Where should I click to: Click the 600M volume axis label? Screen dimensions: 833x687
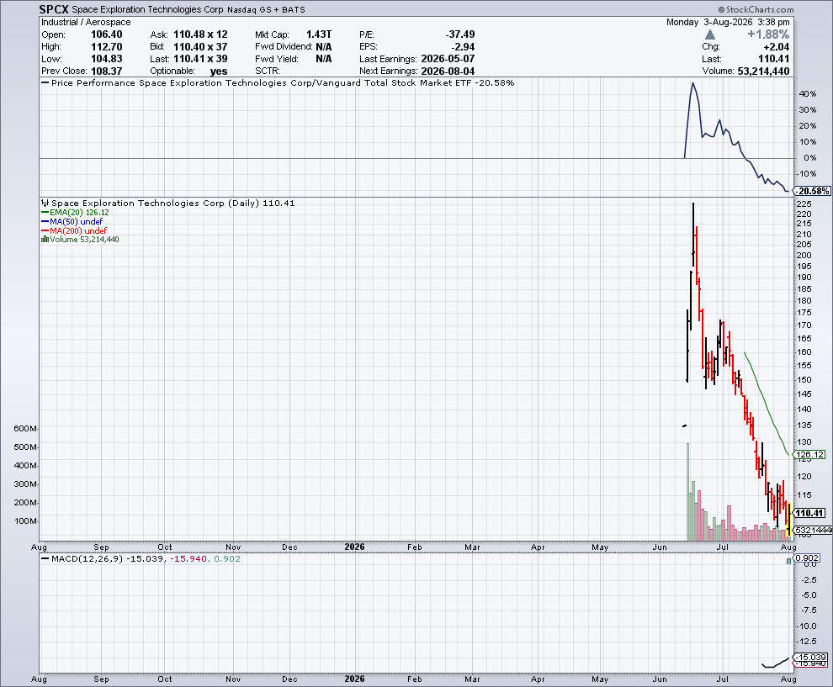[x=25, y=429]
